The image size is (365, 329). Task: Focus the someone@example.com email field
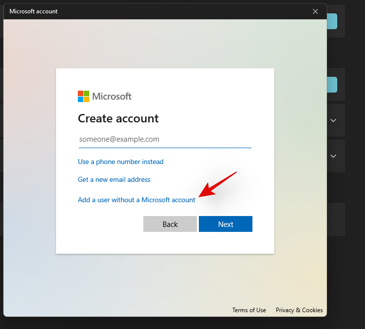pos(165,139)
